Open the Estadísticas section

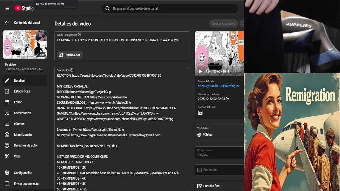(25, 91)
